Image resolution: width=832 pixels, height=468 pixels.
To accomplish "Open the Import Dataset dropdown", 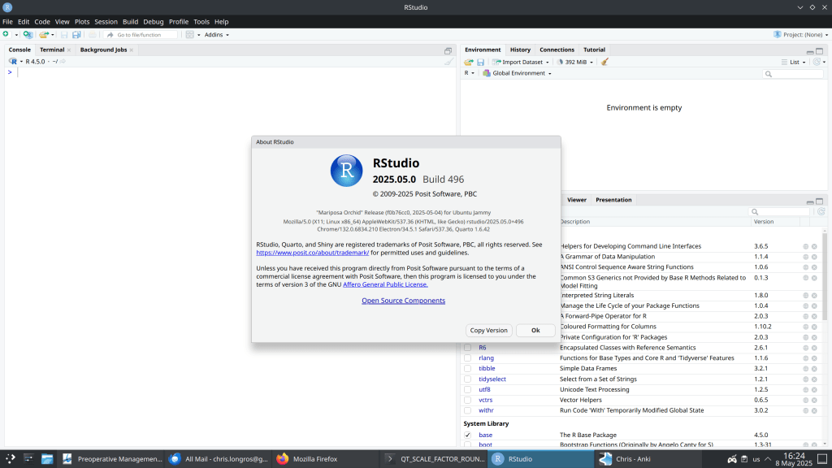I will pyautogui.click(x=522, y=62).
